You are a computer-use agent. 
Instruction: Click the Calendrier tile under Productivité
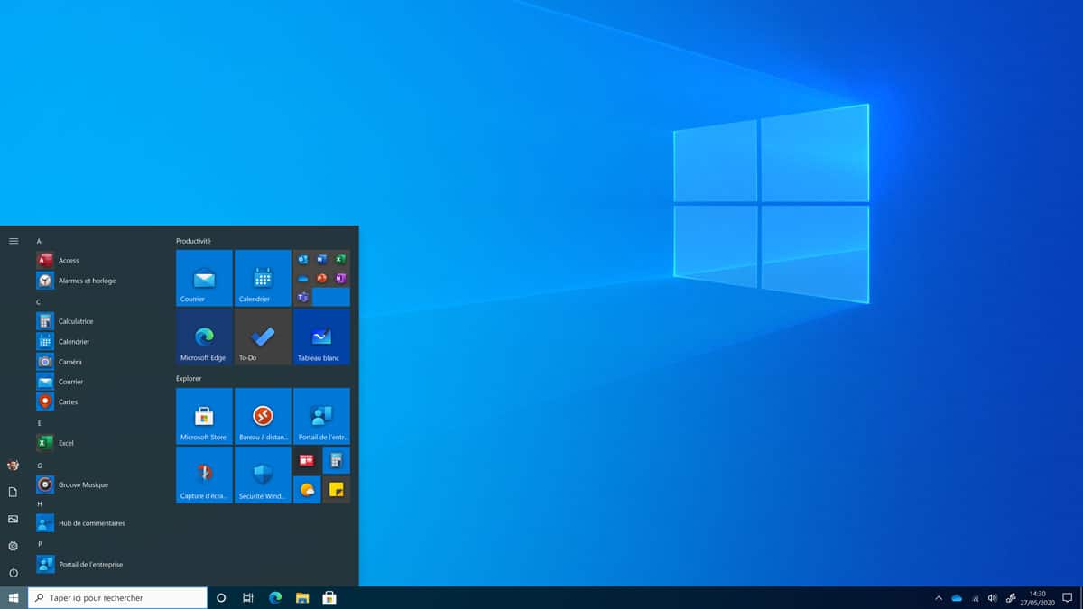tap(263, 278)
